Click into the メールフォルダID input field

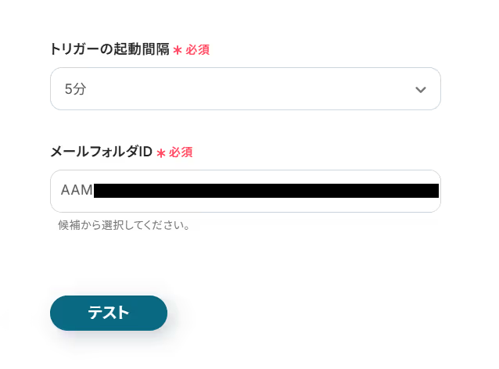245,192
